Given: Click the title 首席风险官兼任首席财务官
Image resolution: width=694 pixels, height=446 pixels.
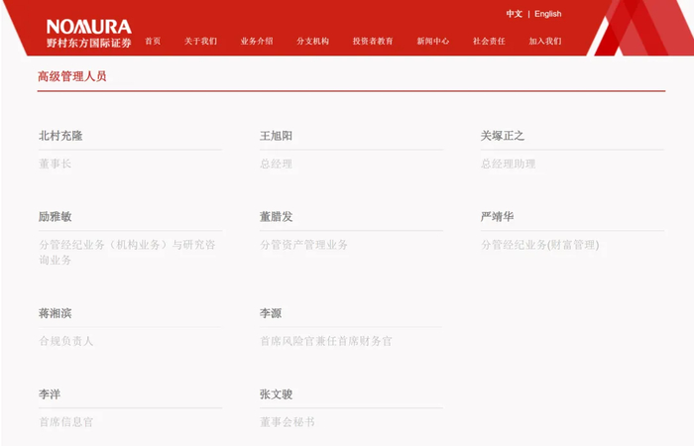Looking at the screenshot, I should 326,341.
